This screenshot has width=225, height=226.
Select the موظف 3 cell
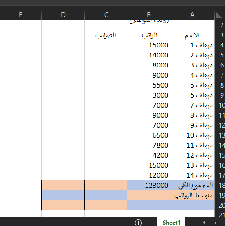192,65
